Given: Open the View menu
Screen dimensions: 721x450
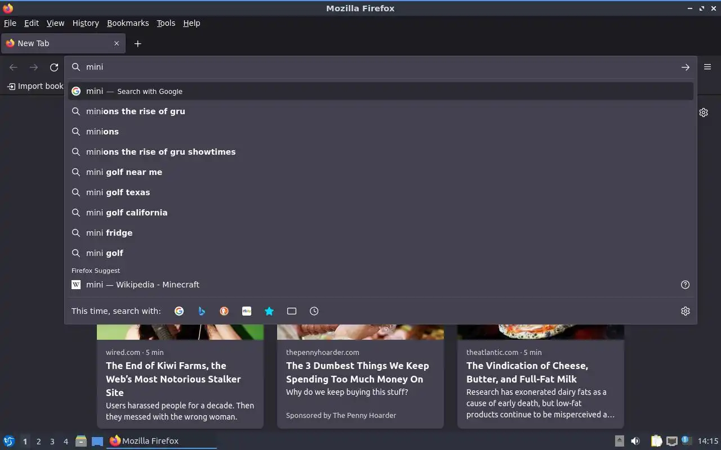Looking at the screenshot, I should click(55, 23).
